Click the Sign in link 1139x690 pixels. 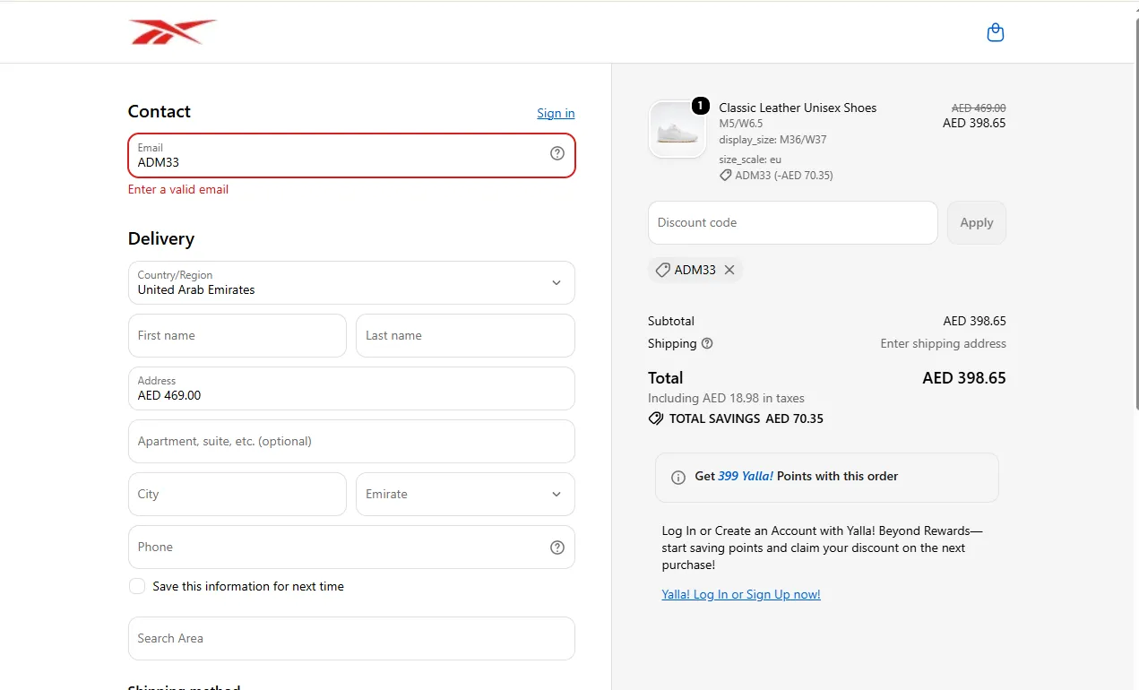point(556,113)
